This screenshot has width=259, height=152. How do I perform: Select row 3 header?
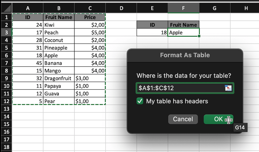coord(7,32)
